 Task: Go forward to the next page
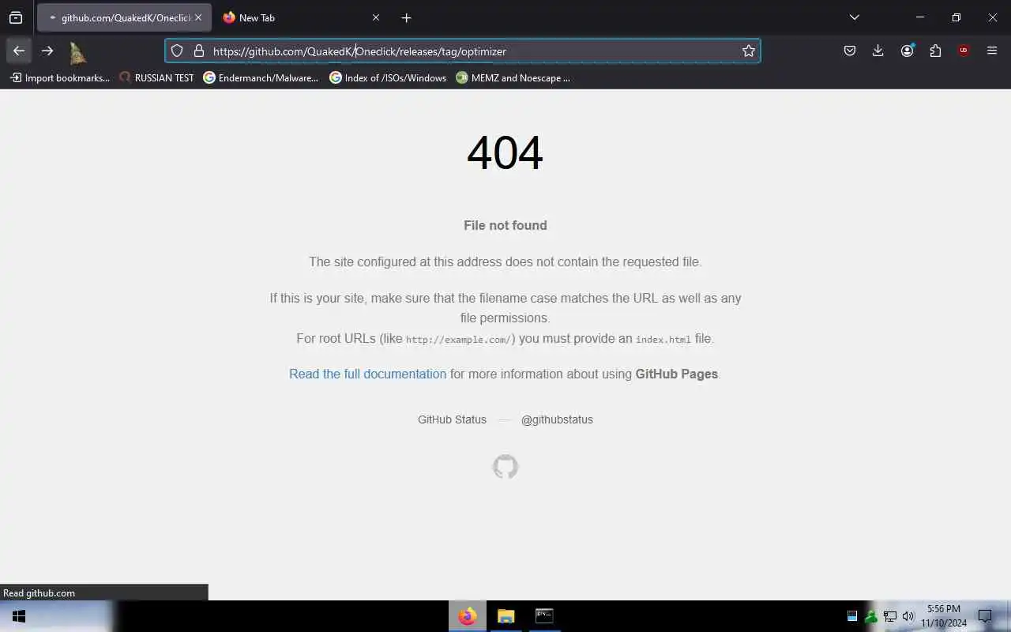[47, 51]
